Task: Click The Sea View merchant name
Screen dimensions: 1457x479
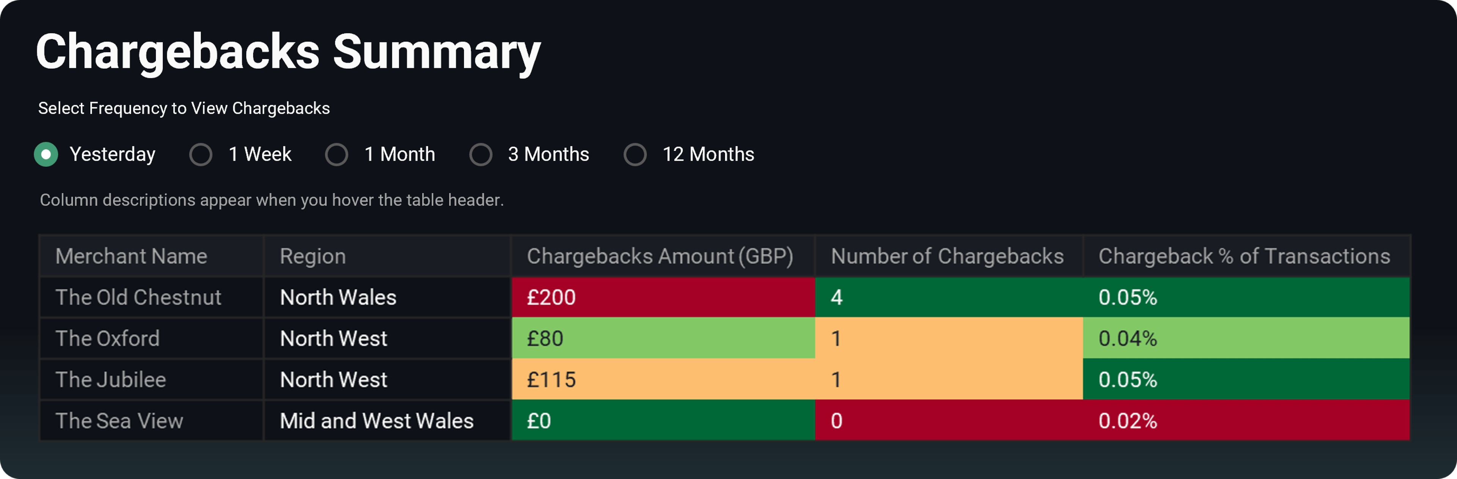Action: point(120,421)
